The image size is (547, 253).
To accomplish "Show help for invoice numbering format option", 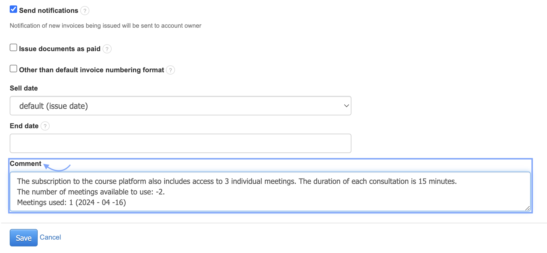I will click(x=170, y=70).
